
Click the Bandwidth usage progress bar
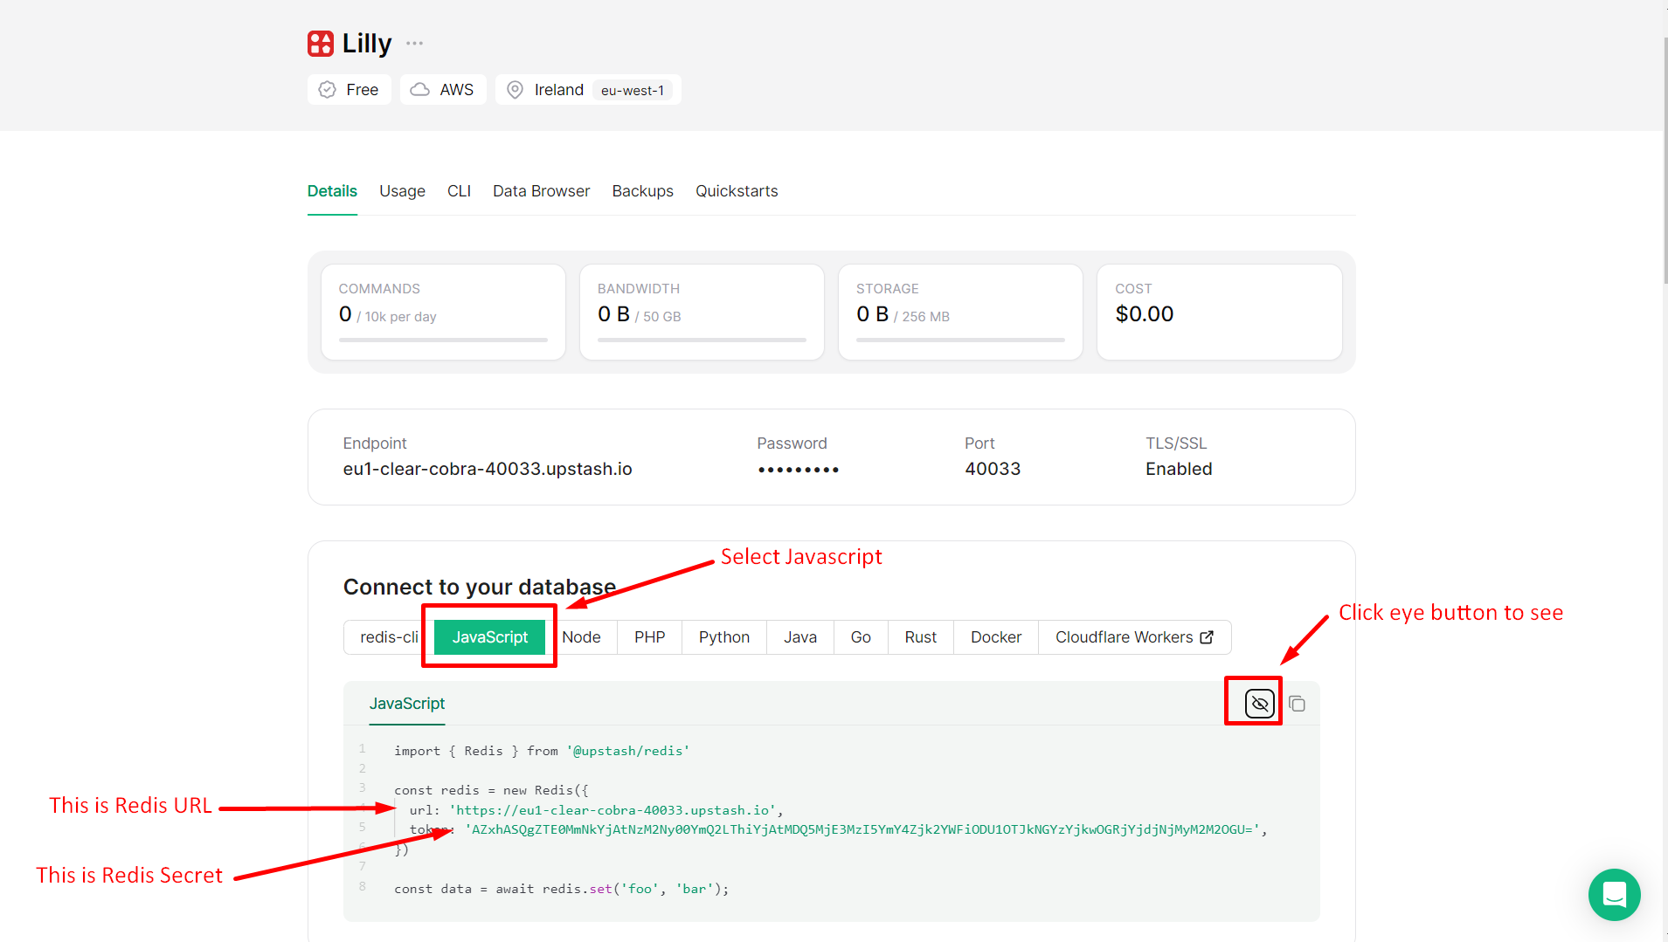pos(702,340)
